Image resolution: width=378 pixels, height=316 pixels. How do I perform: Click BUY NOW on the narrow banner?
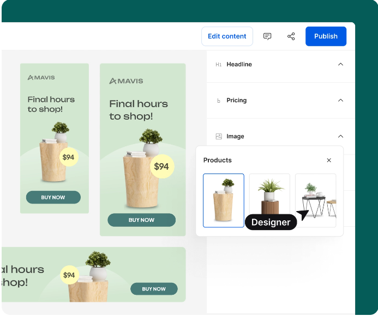pos(53,197)
